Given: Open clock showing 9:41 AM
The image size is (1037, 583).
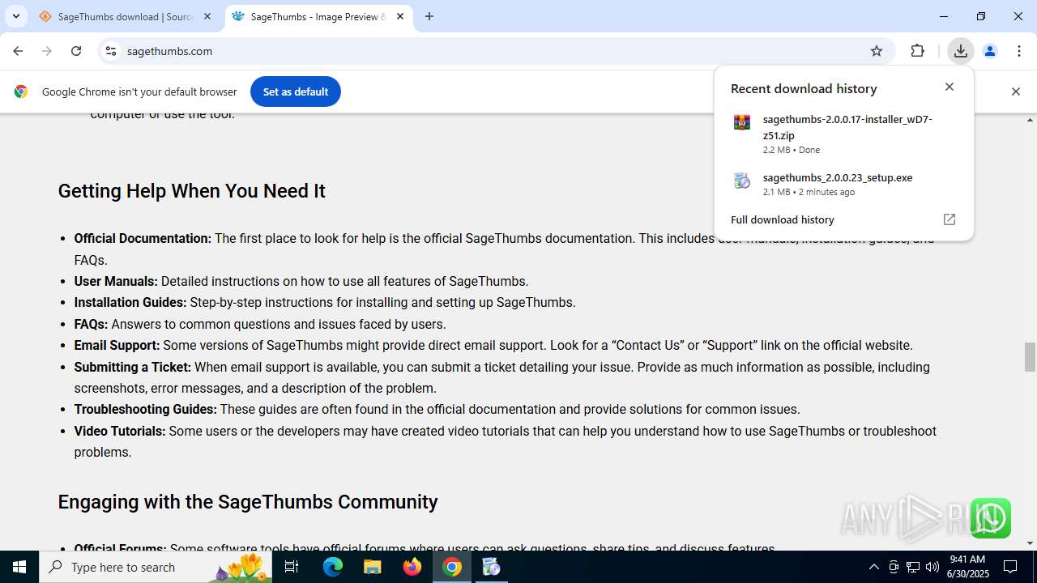Looking at the screenshot, I should click(969, 567).
